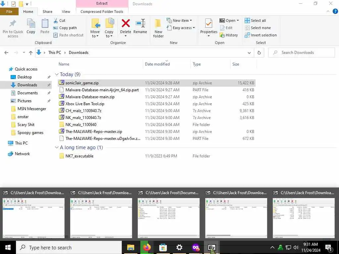
Task: Click Downloads in the address breadcrumb
Action: point(78,53)
